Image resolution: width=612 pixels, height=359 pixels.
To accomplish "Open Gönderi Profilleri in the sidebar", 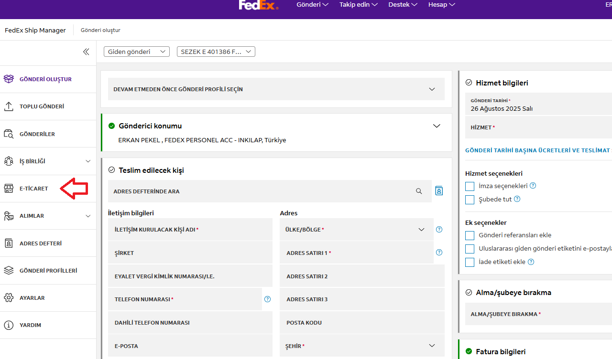I will click(48, 271).
